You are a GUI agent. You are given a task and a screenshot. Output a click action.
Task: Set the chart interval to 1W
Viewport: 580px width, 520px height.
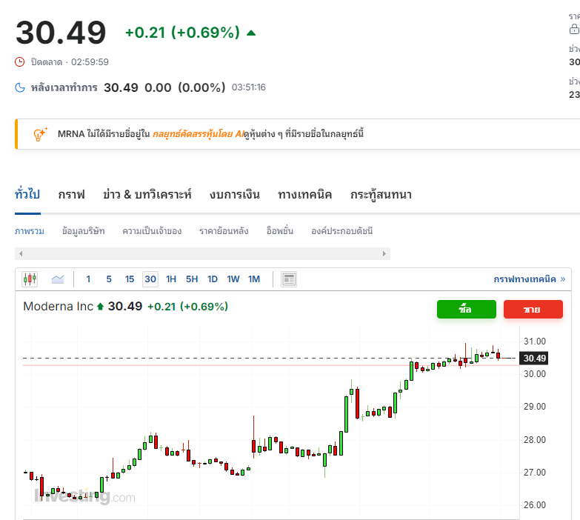tap(233, 279)
